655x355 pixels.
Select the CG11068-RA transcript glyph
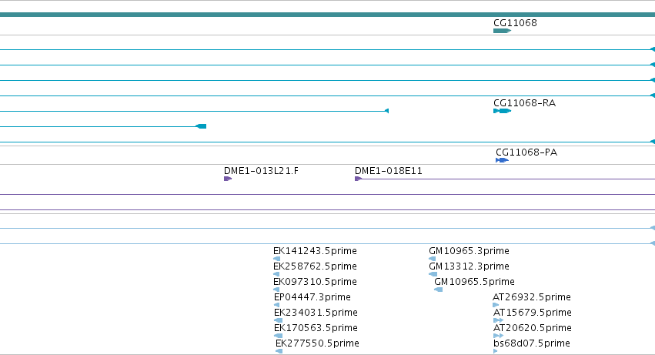(x=502, y=111)
